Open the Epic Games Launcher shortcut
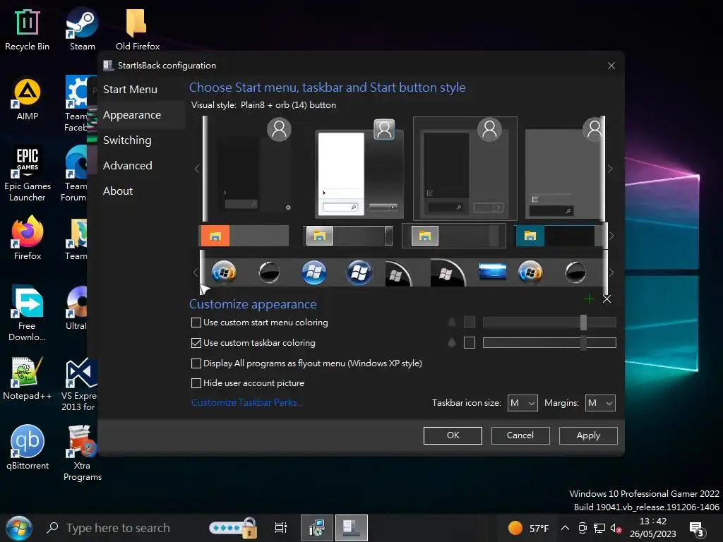 point(27,174)
